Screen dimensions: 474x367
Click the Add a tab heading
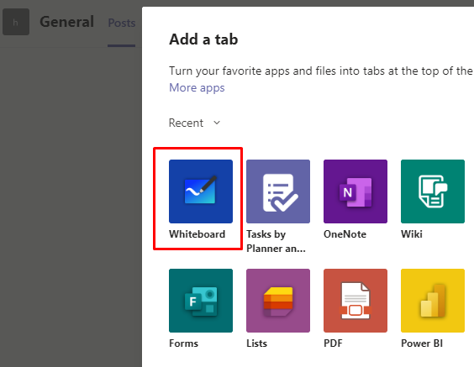click(x=203, y=39)
